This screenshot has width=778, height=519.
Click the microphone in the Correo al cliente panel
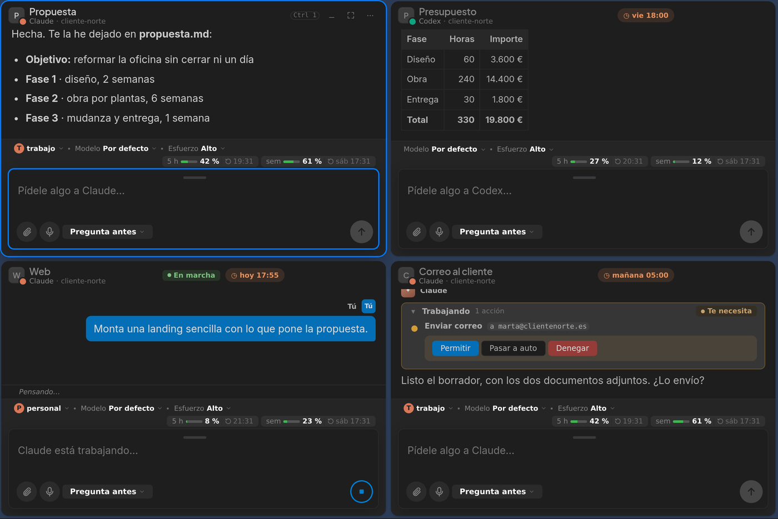coord(439,491)
